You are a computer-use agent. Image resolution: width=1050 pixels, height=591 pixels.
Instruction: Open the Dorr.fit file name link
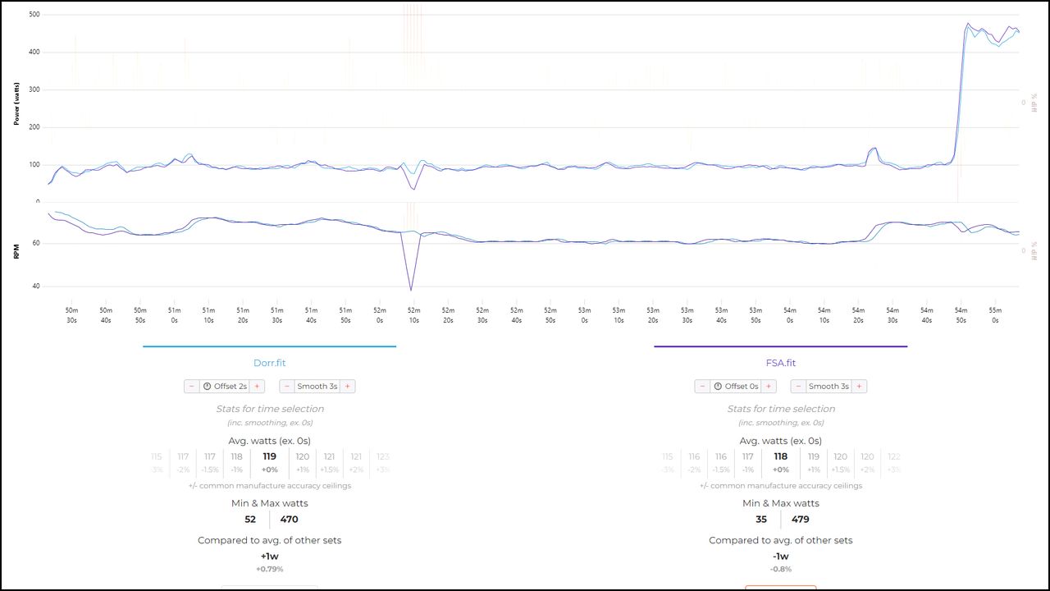(x=269, y=363)
